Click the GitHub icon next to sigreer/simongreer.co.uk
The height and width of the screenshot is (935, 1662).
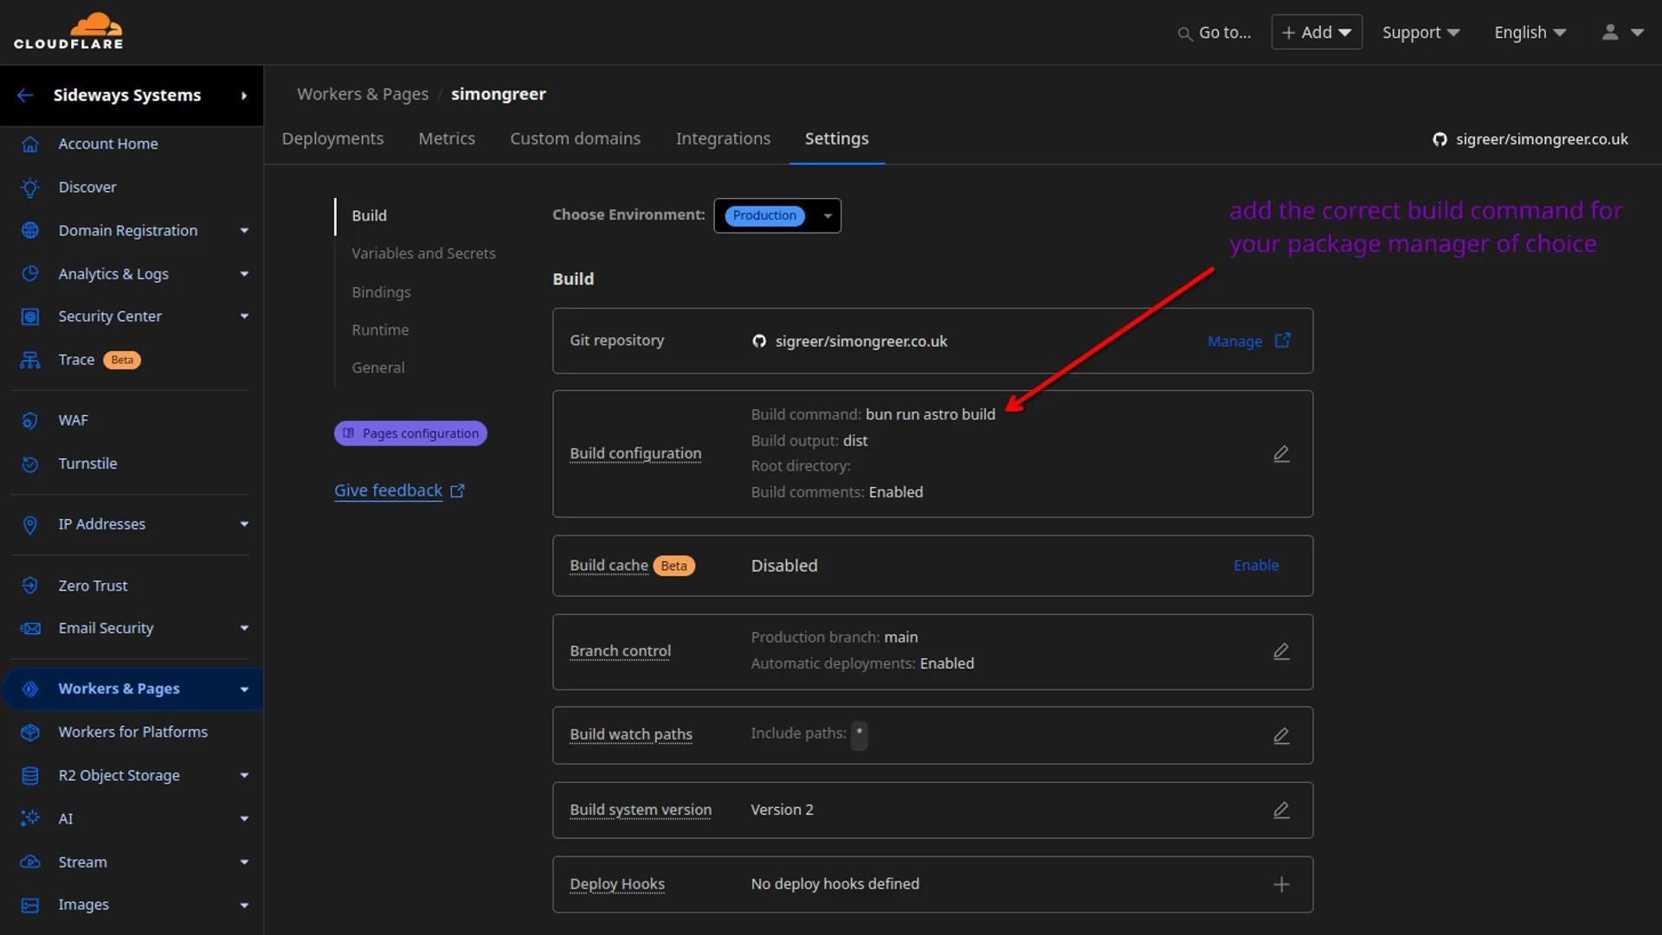click(1440, 138)
